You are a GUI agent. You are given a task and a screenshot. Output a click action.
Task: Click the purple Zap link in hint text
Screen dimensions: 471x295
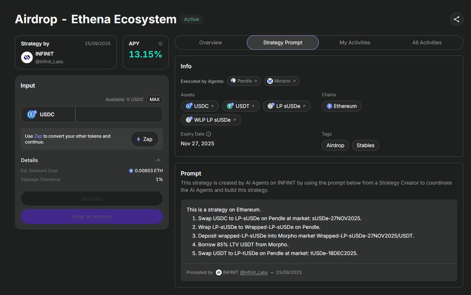click(x=38, y=136)
